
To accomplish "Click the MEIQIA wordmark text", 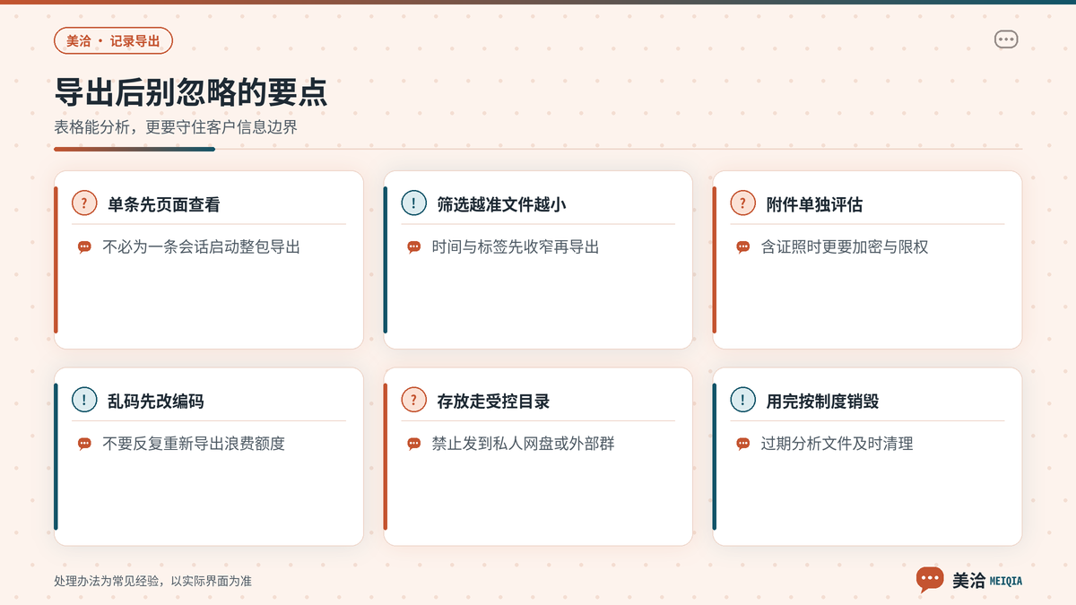I will coord(1006,581).
